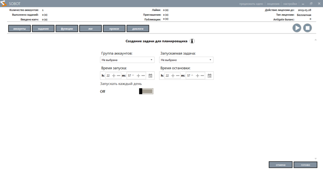This screenshot has width=323, height=172.
Task: Switch to the аккаунты tab
Action: pos(19,29)
